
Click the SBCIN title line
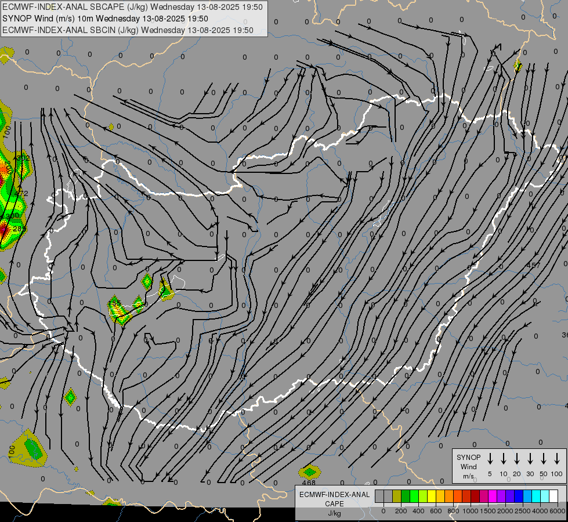point(128,30)
